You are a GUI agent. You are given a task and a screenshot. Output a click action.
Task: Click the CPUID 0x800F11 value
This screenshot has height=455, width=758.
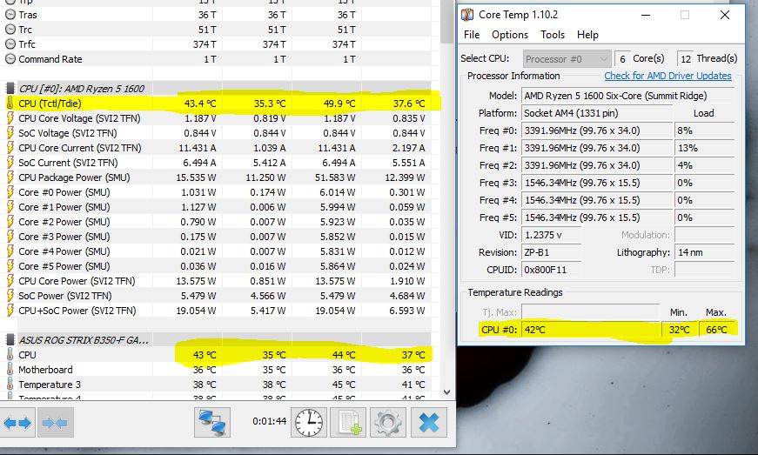tap(551, 270)
